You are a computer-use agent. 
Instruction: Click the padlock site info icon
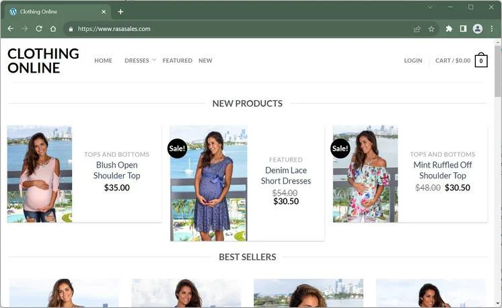[x=71, y=29]
